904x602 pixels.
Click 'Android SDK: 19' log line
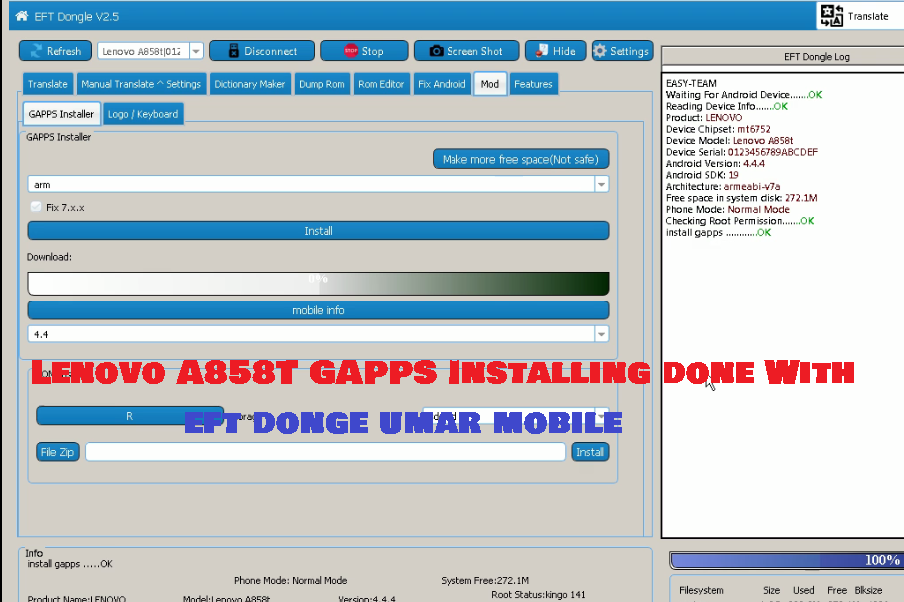click(x=702, y=175)
